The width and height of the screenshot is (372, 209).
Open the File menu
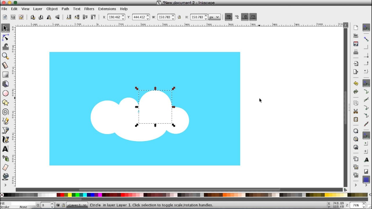click(4, 9)
